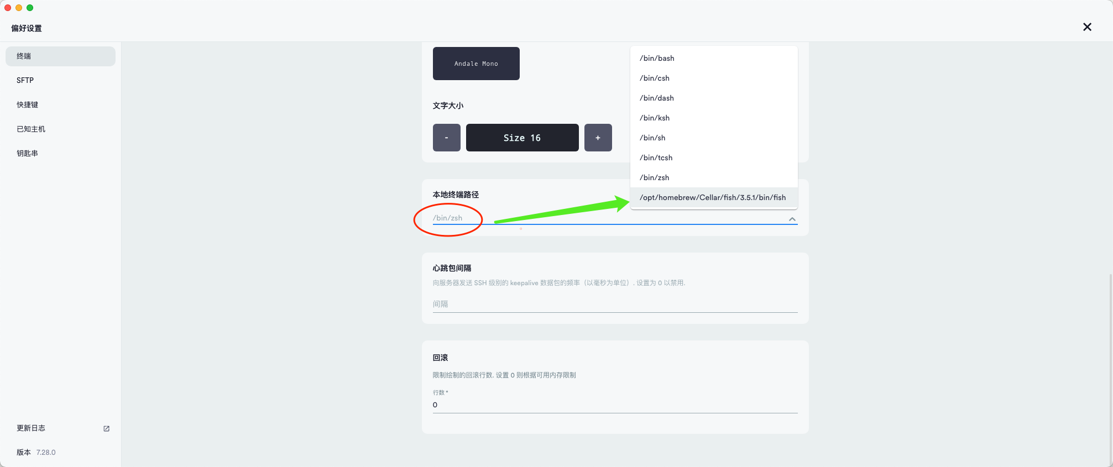Choose /bin/ksh from the shell list
Viewport: 1113px width, 467px height.
click(714, 118)
